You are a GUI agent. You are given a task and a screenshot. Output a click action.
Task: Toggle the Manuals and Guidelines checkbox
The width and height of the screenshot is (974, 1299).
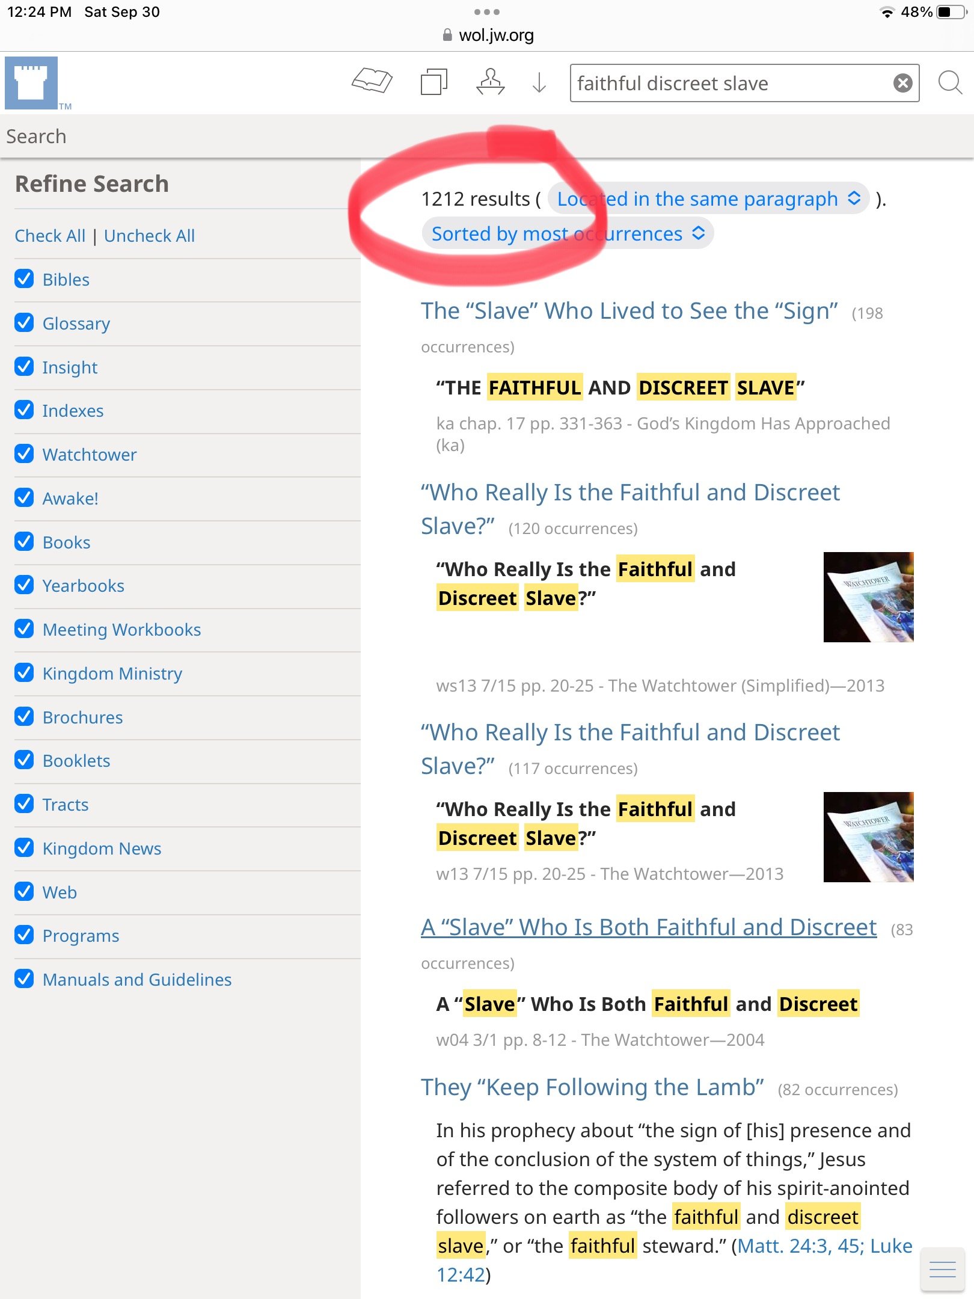[x=24, y=978]
